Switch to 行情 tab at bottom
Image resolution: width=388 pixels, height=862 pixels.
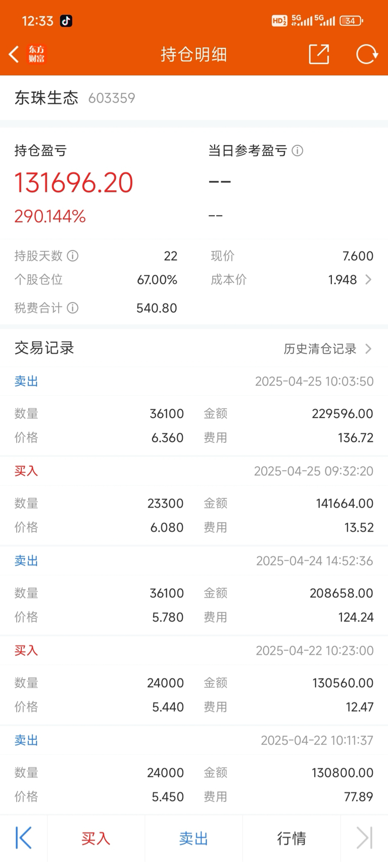292,838
